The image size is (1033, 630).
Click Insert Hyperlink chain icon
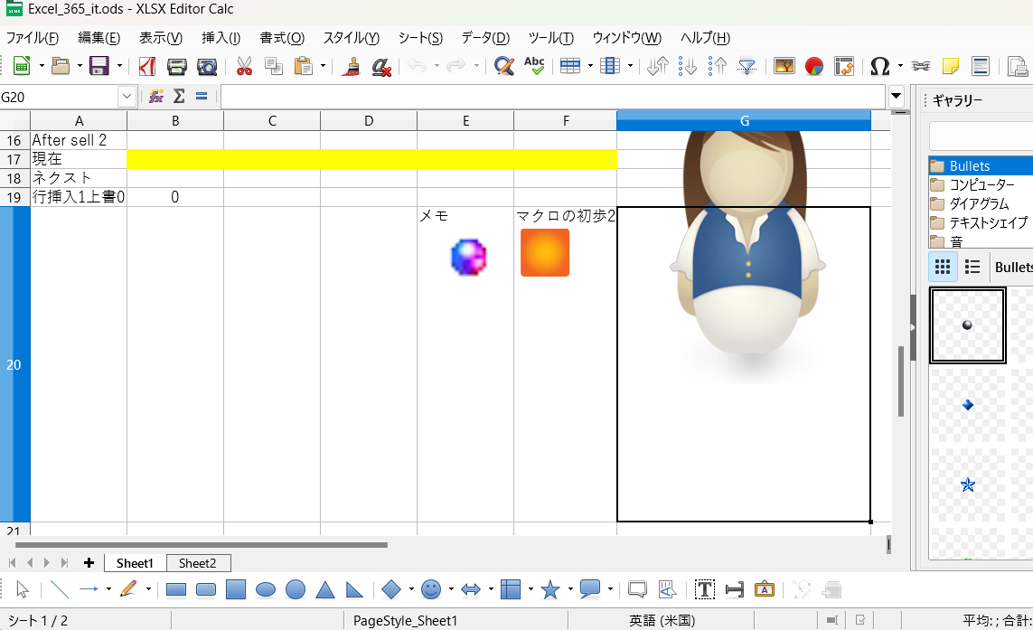click(x=920, y=66)
